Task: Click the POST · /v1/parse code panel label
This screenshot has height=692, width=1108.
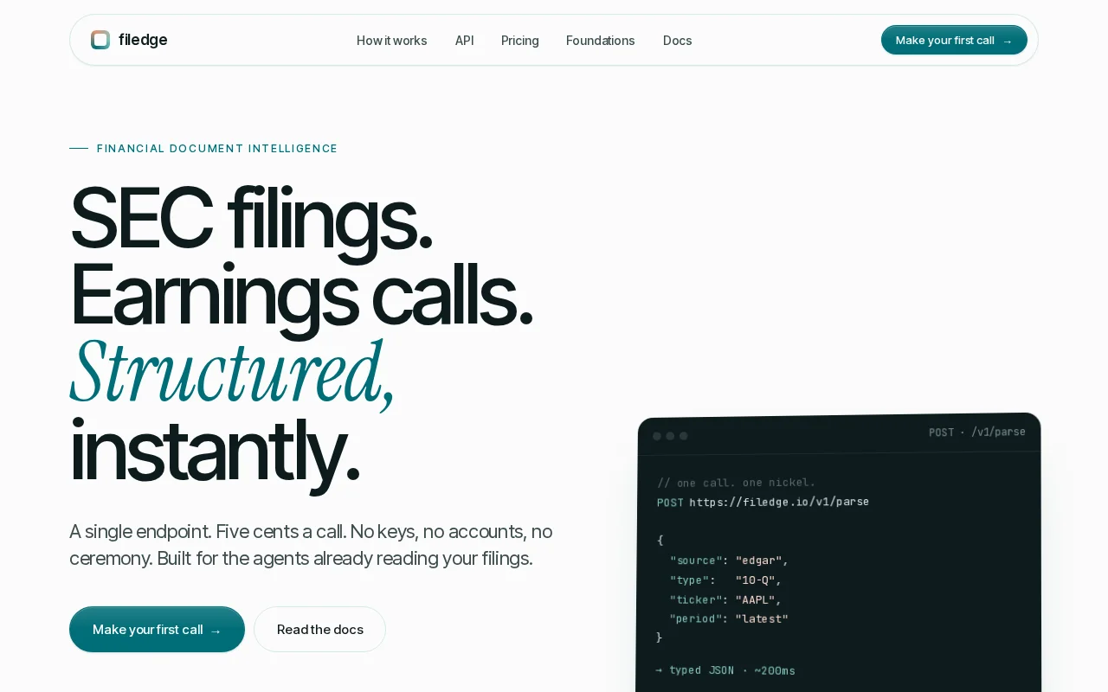Action: click(x=977, y=432)
